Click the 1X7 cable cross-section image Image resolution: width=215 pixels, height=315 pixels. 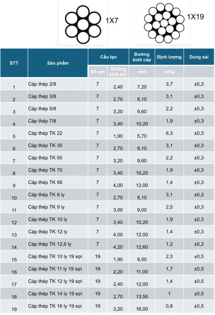click(x=83, y=23)
